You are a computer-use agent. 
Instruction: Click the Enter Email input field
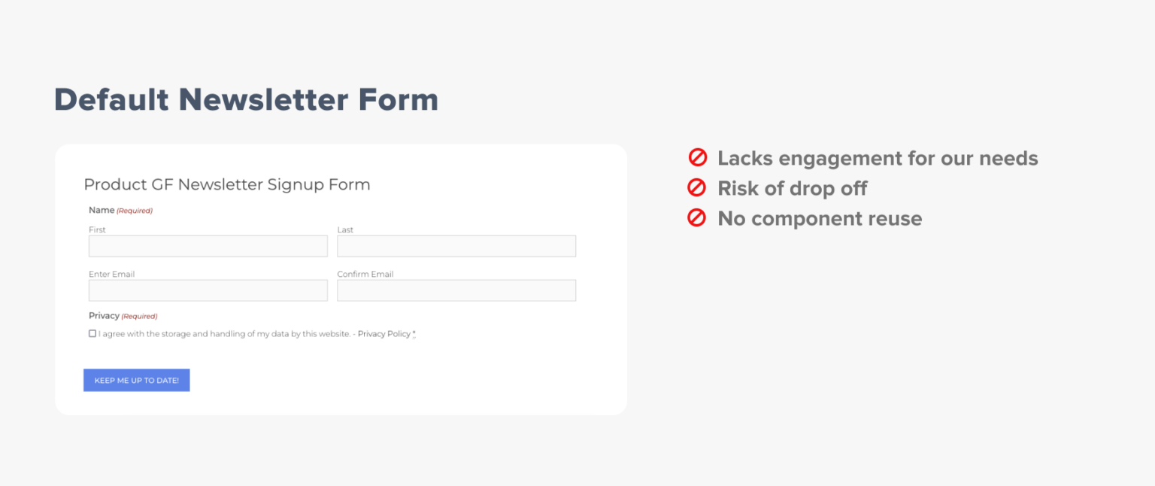[x=208, y=290]
